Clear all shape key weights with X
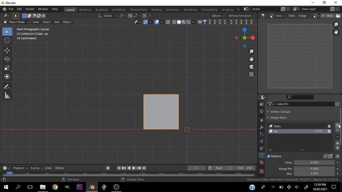The image size is (342, 192). point(337,156)
